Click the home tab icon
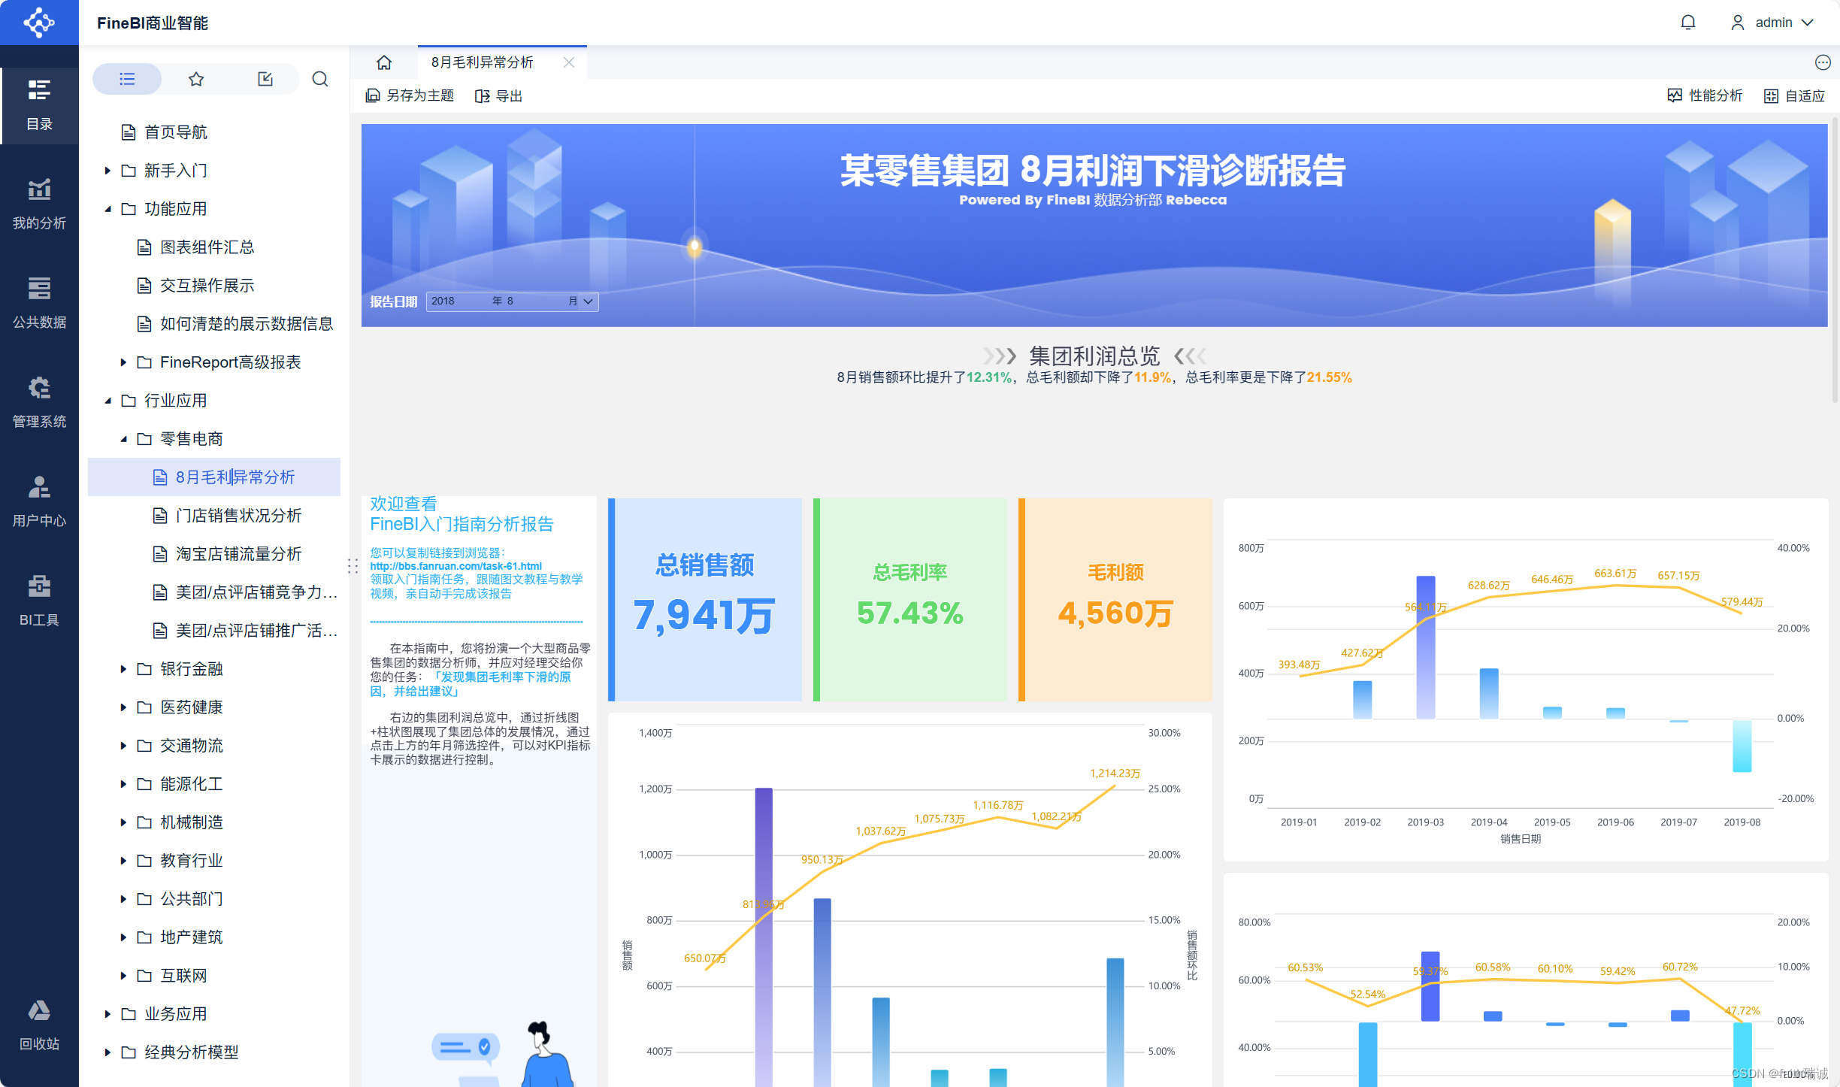Screen dimensions: 1840x1087 (384, 62)
